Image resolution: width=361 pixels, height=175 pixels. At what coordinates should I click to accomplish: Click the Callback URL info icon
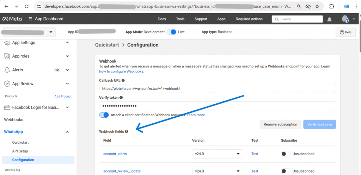pyautogui.click(x=123, y=80)
